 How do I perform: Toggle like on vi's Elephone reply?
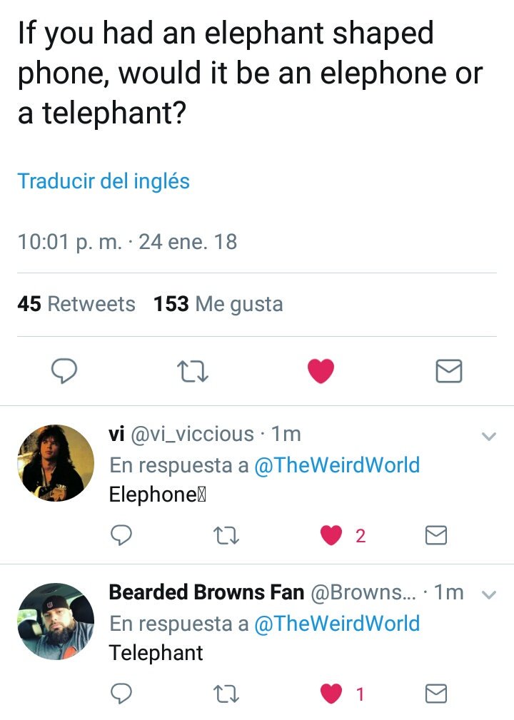[331, 535]
